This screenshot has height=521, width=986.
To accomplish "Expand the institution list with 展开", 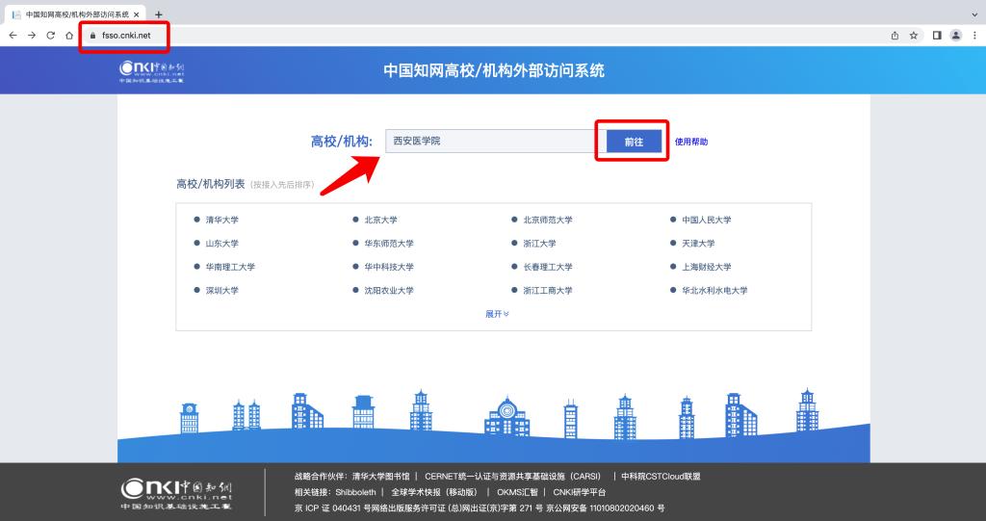I will (x=497, y=314).
